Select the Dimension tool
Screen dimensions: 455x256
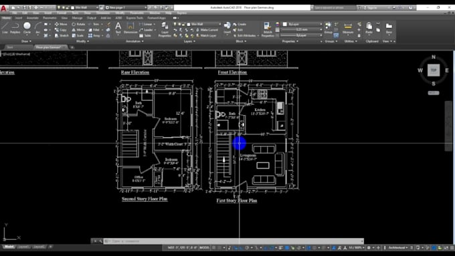(130, 28)
